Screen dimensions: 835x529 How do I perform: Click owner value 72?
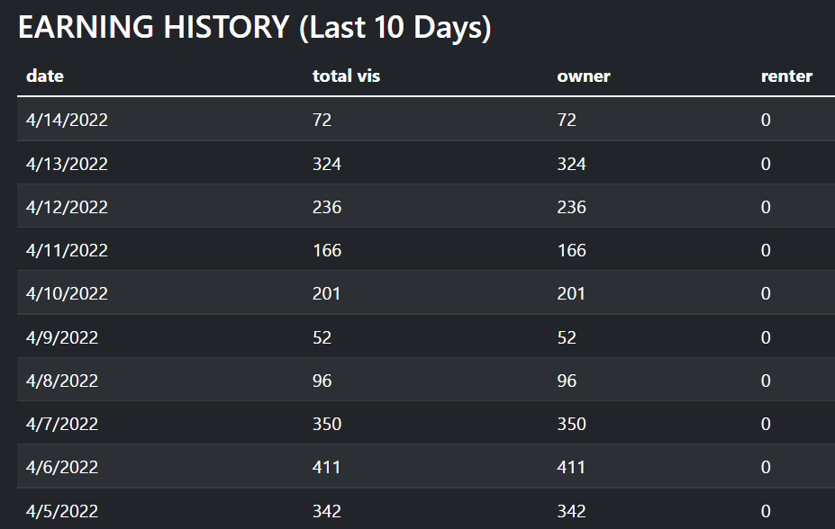[567, 121]
